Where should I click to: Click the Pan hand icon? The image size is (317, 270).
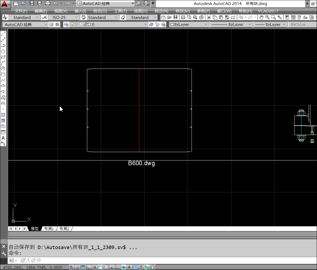click(x=261, y=17)
